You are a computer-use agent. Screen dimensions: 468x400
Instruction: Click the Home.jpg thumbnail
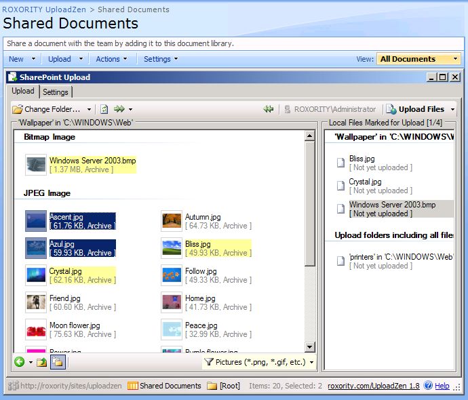point(172,302)
